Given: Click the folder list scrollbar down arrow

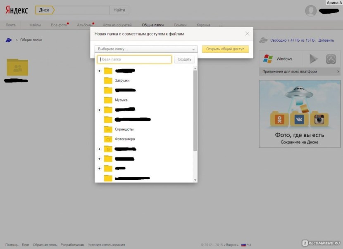Looking at the screenshot, I should 195,180.
